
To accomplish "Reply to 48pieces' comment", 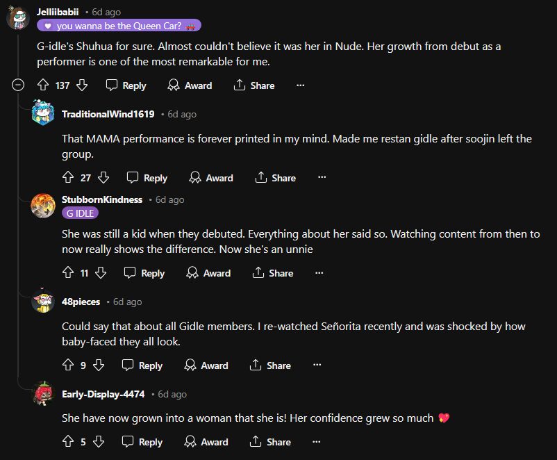I will tap(142, 365).
